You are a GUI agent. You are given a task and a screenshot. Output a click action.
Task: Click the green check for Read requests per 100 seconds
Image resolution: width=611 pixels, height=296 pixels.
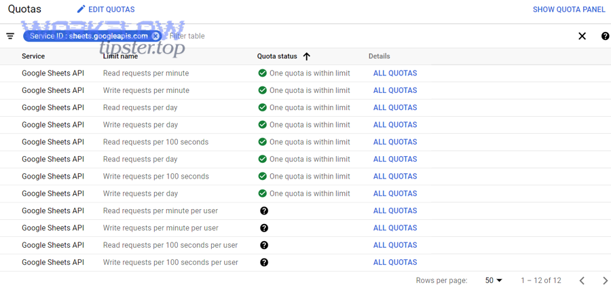(x=262, y=142)
